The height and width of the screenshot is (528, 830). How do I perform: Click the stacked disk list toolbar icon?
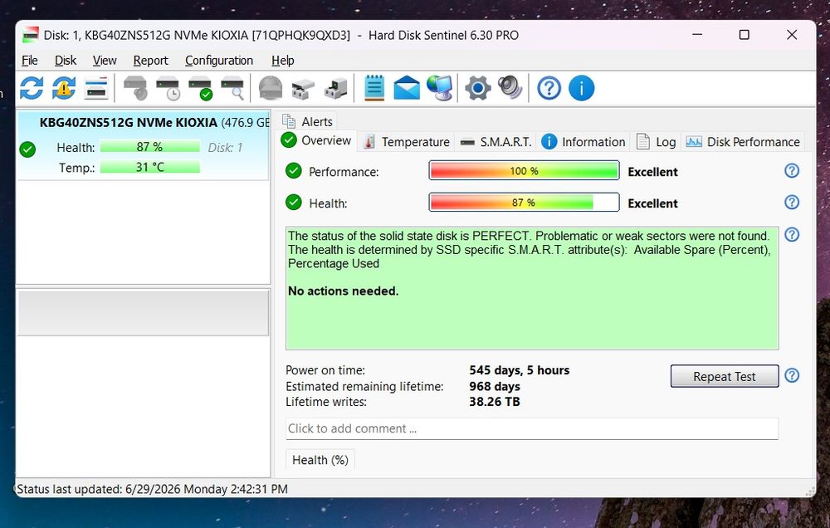(x=96, y=88)
